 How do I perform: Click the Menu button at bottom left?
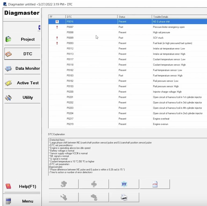coord(22,201)
